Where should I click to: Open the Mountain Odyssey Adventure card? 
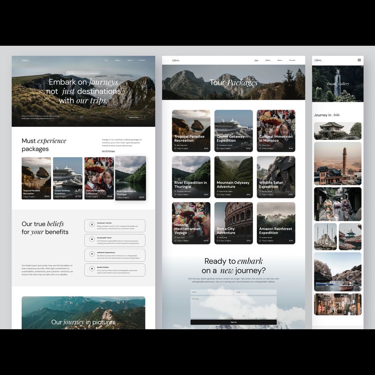click(233, 177)
